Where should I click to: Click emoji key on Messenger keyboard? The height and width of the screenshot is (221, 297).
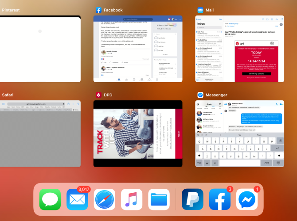(207, 163)
